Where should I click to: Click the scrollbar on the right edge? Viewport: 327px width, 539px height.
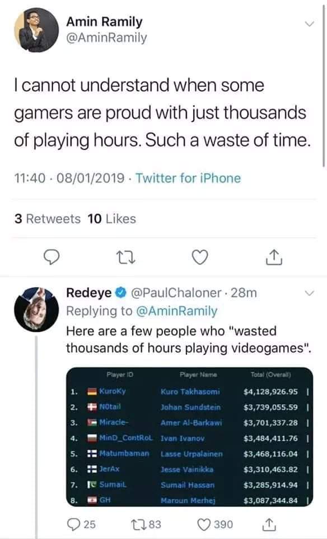click(324, 86)
